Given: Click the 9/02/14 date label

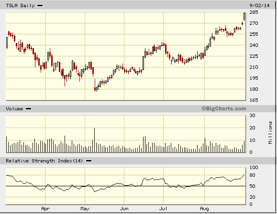Looking at the screenshot, I should [259, 6].
